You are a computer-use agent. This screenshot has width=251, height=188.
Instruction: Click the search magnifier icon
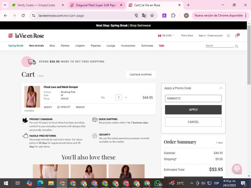[x=236, y=46]
